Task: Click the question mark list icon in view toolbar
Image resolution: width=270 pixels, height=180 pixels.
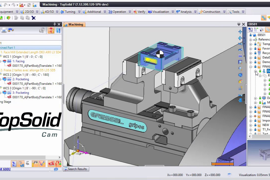Action: pos(240,89)
